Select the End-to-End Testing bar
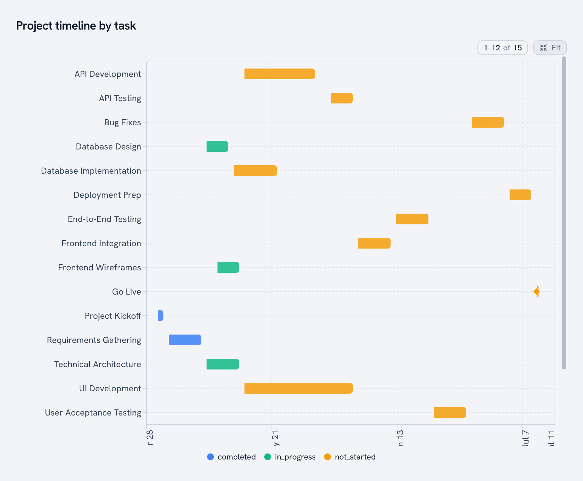 click(x=412, y=219)
